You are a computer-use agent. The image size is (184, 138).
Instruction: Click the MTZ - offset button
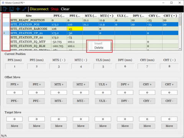coord(81,101)
